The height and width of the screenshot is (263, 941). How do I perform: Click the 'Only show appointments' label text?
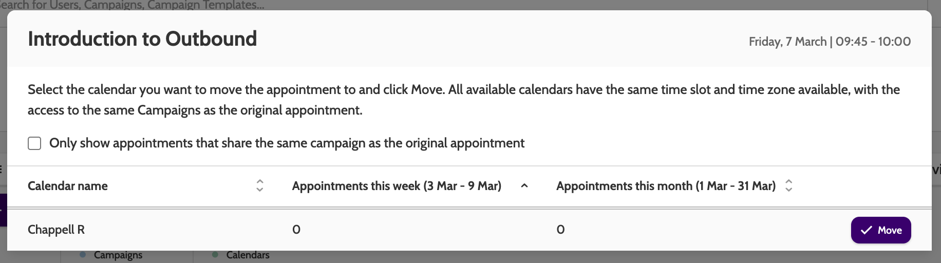point(287,143)
